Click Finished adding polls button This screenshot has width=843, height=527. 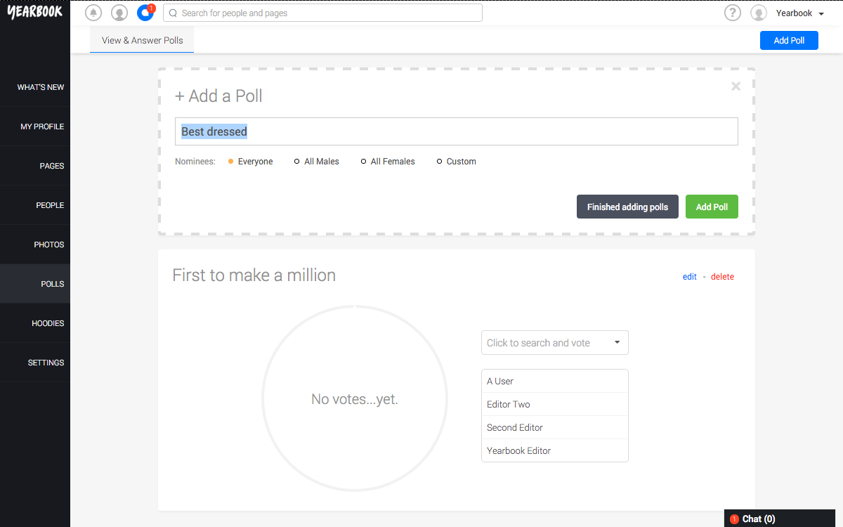click(x=627, y=207)
